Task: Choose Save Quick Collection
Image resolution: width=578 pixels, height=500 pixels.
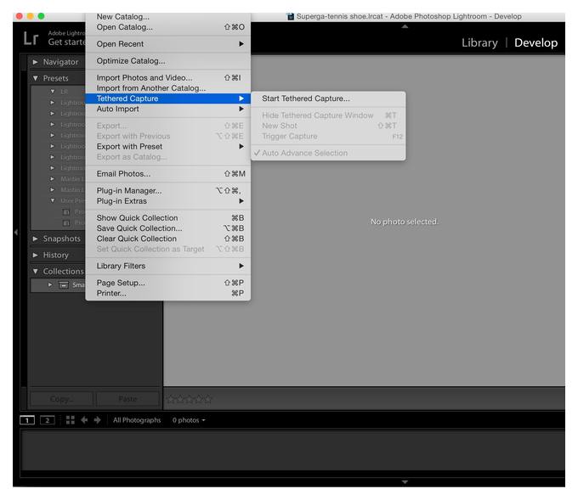Action: click(168, 228)
